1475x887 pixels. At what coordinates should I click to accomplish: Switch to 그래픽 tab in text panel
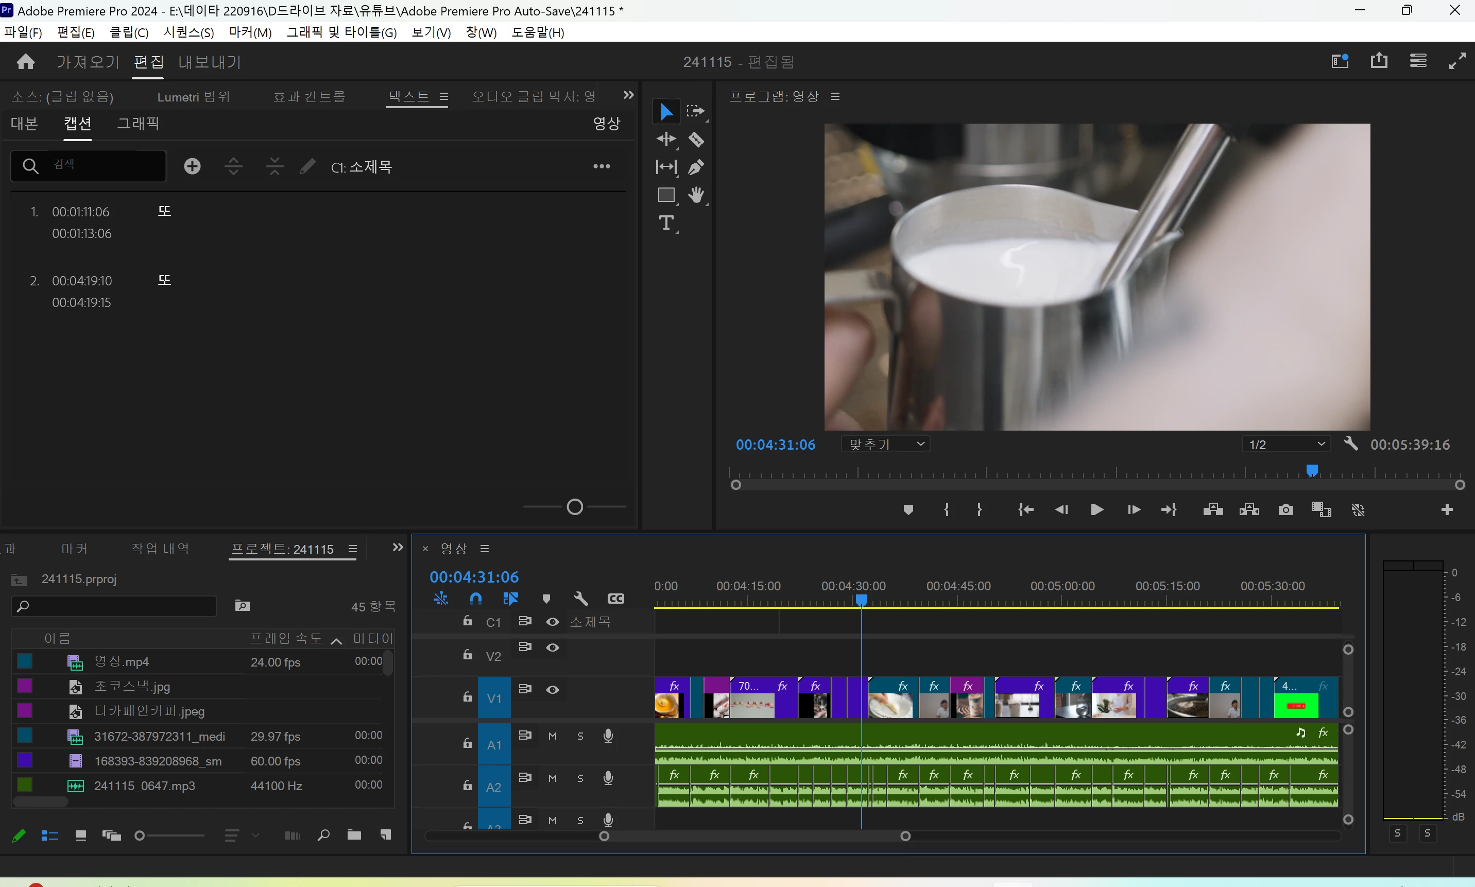coord(138,124)
